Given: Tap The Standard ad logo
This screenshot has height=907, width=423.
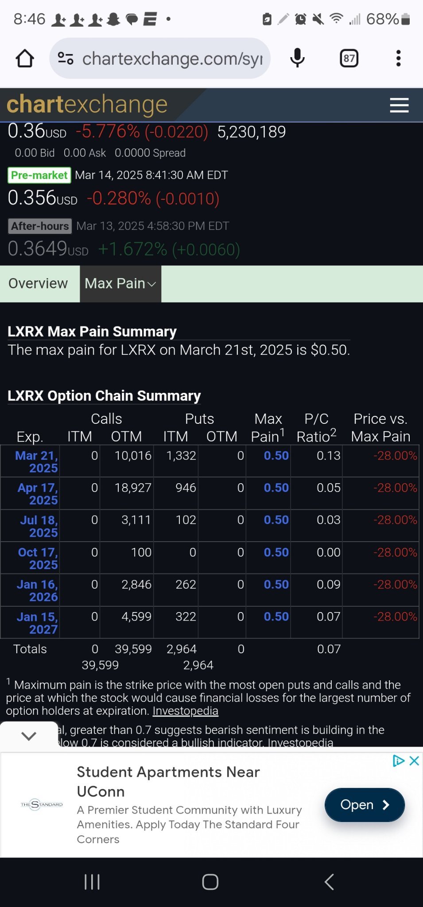Looking at the screenshot, I should [x=42, y=804].
